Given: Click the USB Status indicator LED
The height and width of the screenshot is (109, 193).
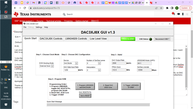Looking at the screenshot, I should click(x=150, y=39).
